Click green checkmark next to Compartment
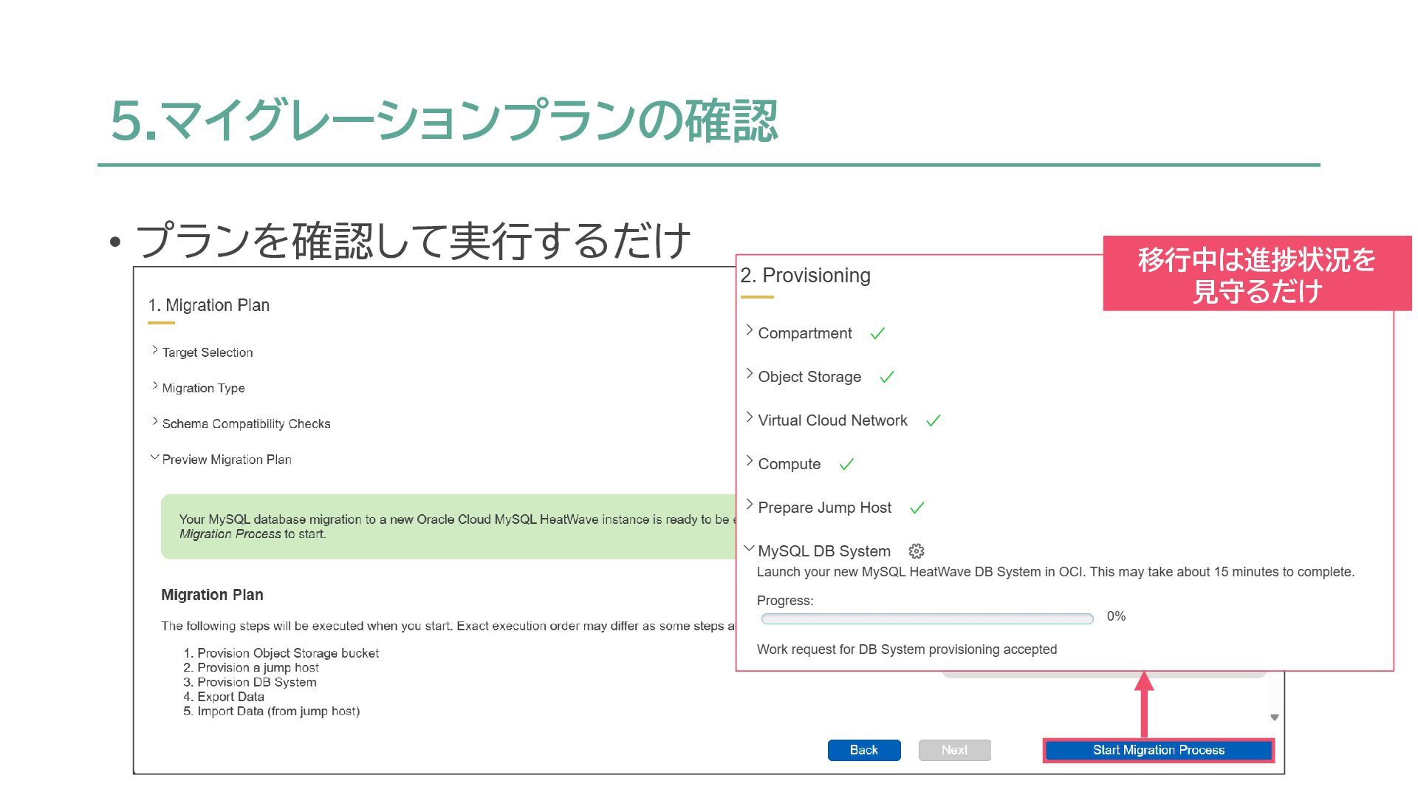Image resolution: width=1418 pixels, height=798 pixels. point(877,334)
